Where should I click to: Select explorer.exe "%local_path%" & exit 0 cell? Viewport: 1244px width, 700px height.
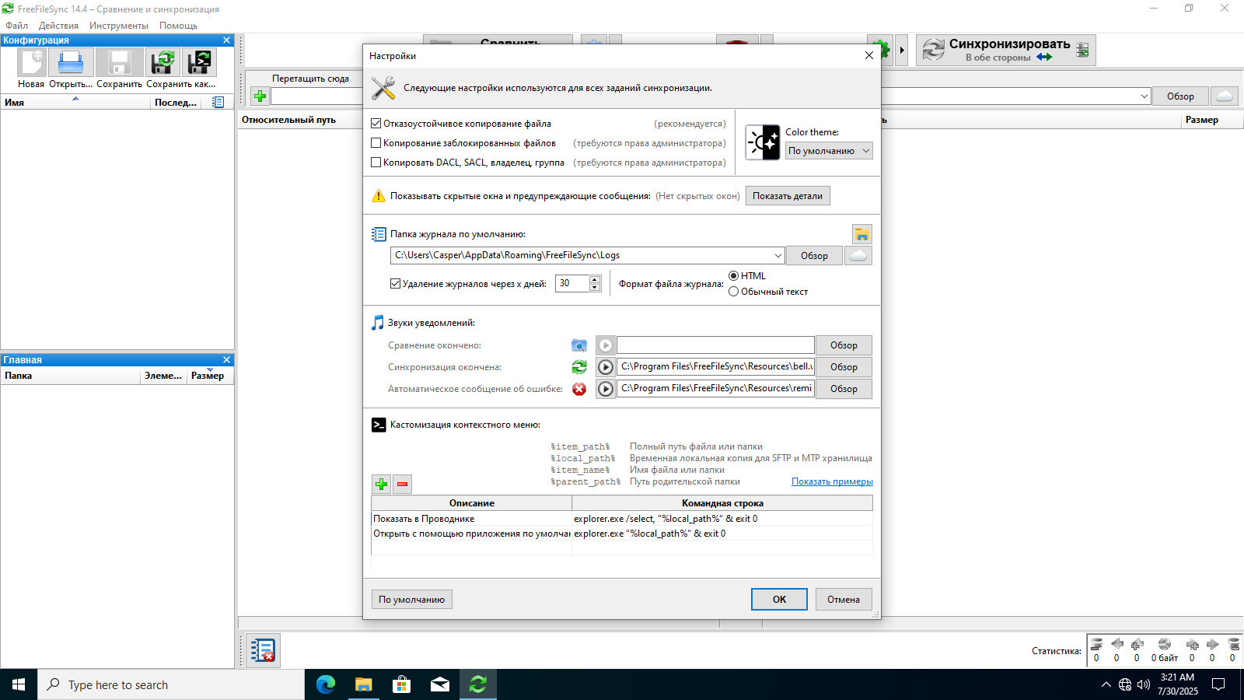722,534
